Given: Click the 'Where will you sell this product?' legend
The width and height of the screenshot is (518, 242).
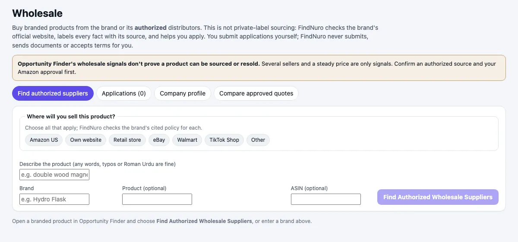Looking at the screenshot, I should (71, 116).
